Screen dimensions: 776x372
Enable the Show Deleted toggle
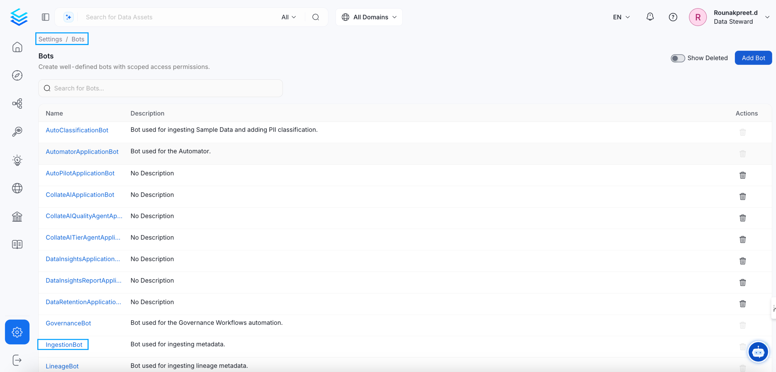click(x=678, y=58)
